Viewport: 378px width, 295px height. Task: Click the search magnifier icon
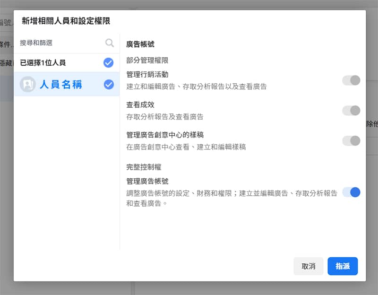pos(109,43)
